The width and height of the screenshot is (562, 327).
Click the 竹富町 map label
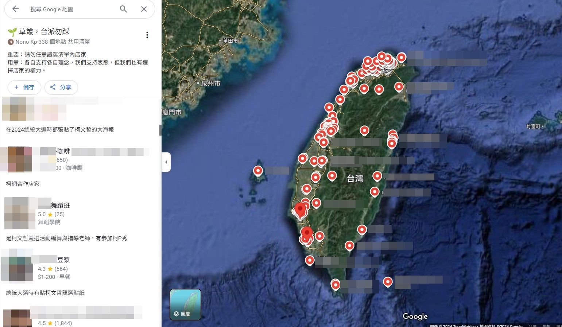click(533, 126)
